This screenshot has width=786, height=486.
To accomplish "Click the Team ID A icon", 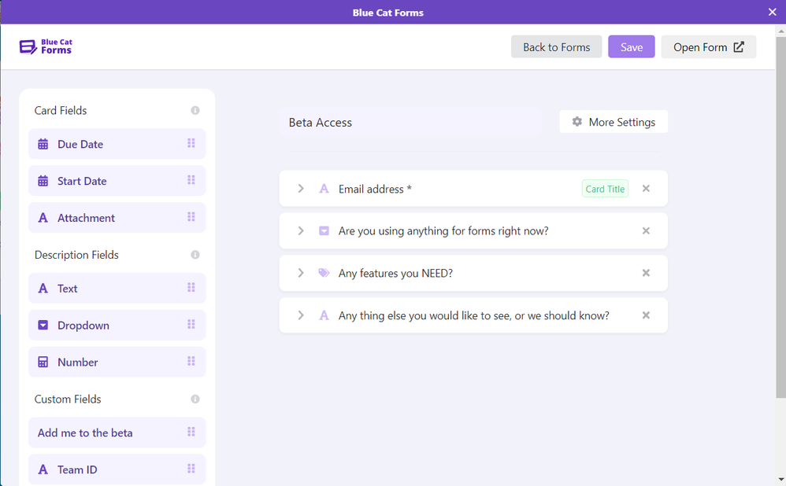I will click(x=43, y=469).
